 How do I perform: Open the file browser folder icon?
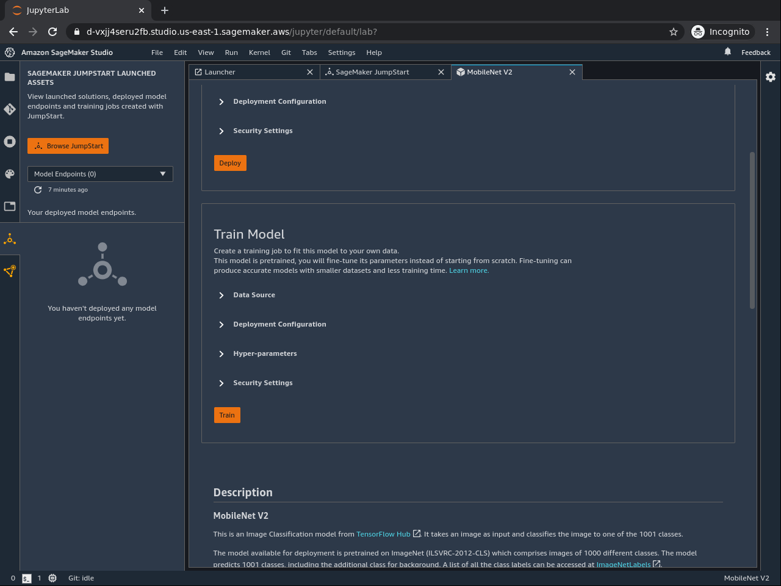click(10, 77)
